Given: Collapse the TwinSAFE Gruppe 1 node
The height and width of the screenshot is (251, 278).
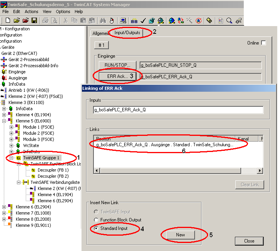Looking at the screenshot, I should (11, 158).
